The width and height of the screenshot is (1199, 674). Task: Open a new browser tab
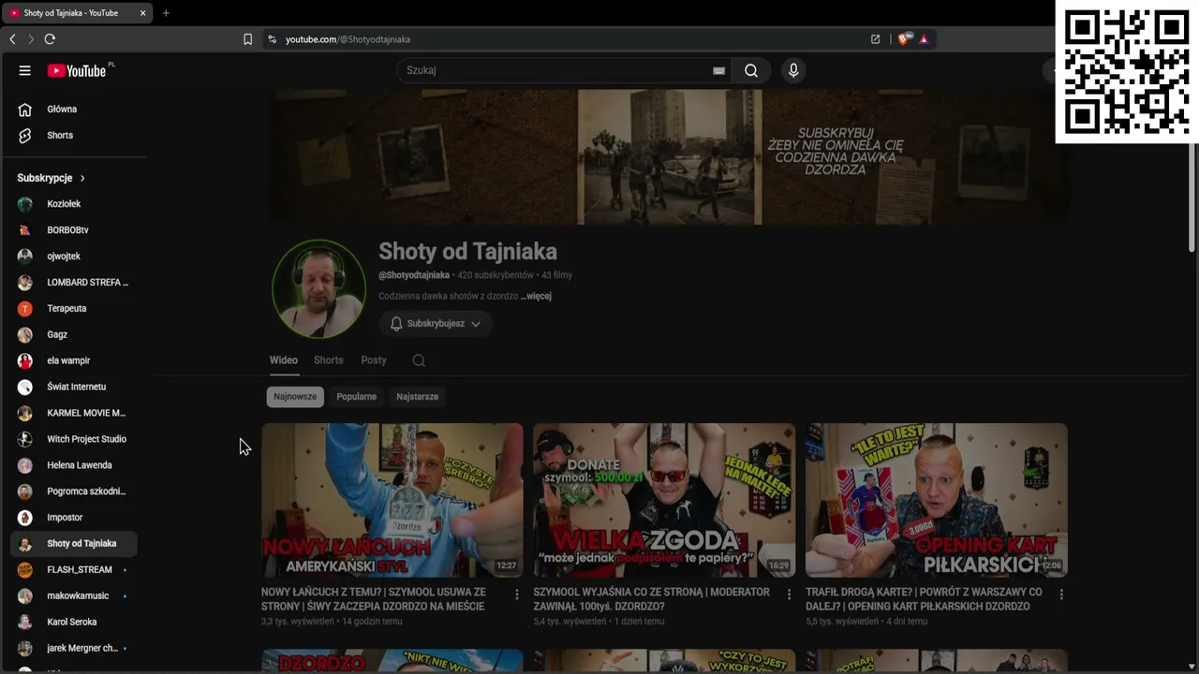[x=166, y=13]
